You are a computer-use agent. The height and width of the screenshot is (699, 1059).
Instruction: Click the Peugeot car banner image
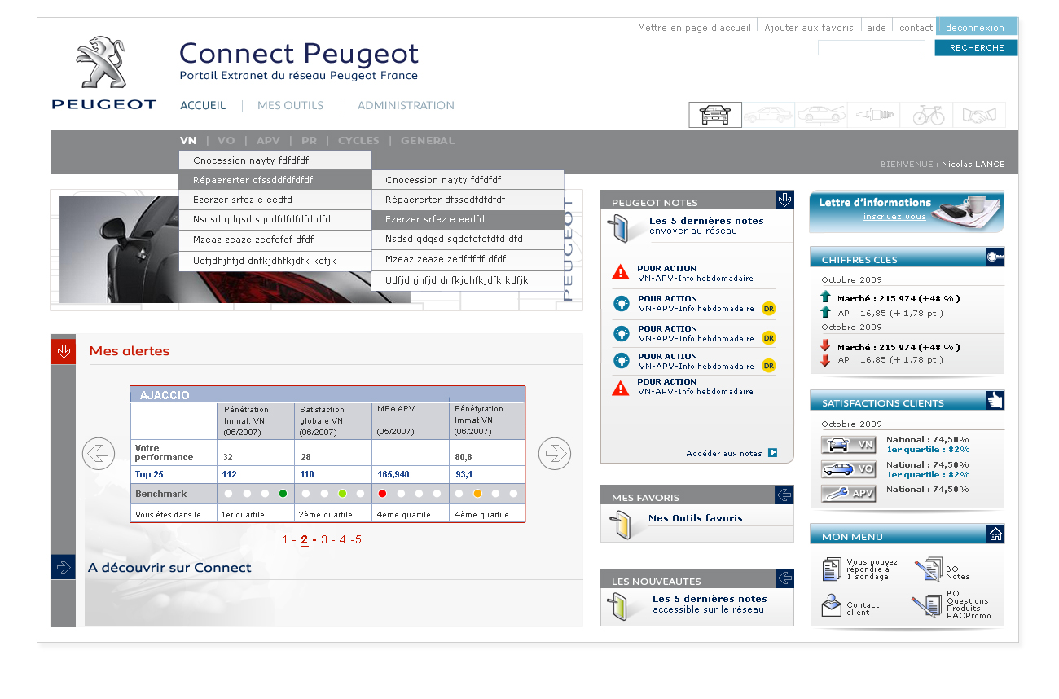pos(316,250)
